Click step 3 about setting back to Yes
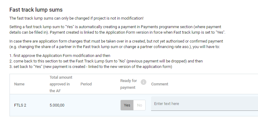Image resolution: width=258 pixels, height=120 pixels. point(91,67)
